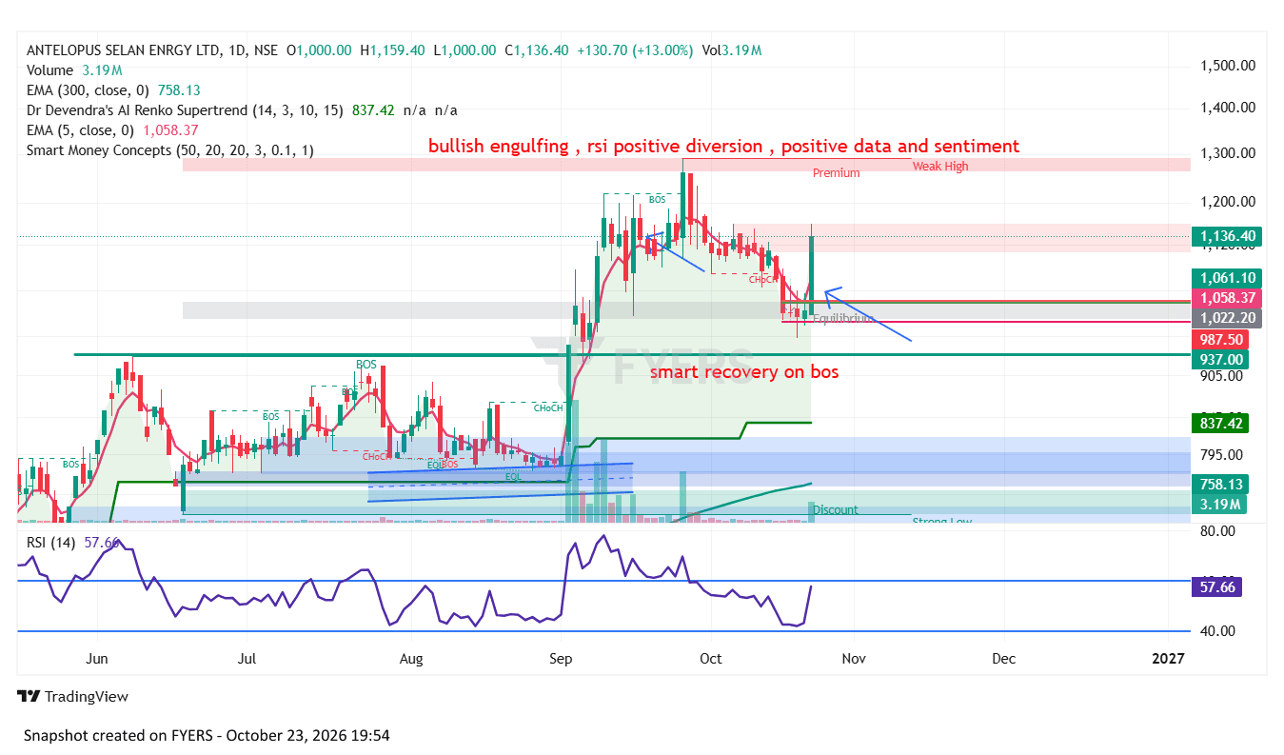Image resolution: width=1284 pixels, height=755 pixels.
Task: Select the Jul label on time axis
Action: 247,659
